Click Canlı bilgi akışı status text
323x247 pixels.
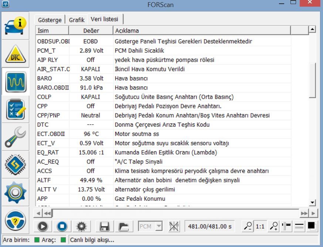pyautogui.click(x=92, y=240)
